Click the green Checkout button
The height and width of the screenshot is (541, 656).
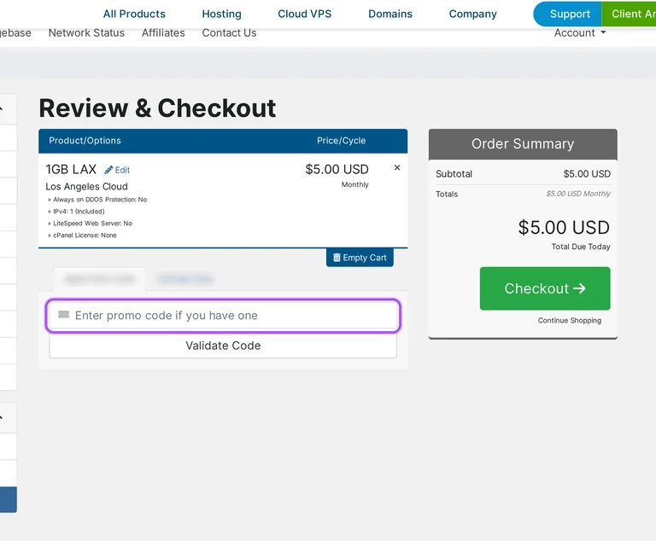545,288
